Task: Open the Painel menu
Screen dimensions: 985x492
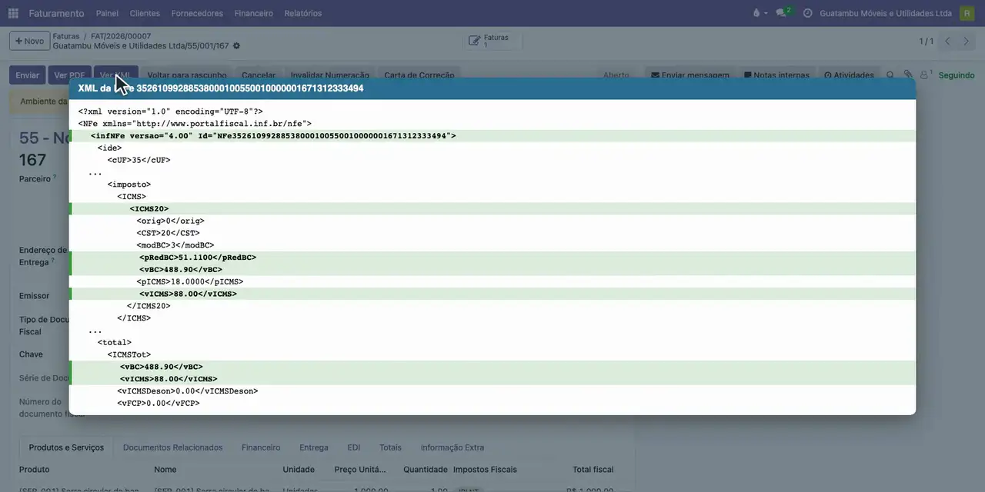Action: click(x=107, y=13)
